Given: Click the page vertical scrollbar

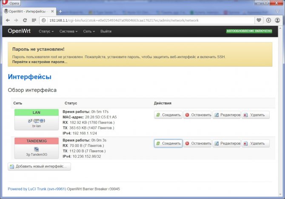Looking at the screenshot, I should [280, 111].
